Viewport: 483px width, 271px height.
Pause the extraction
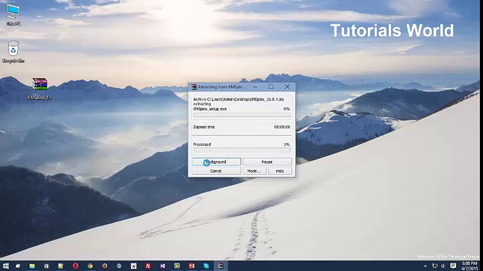[x=267, y=162]
